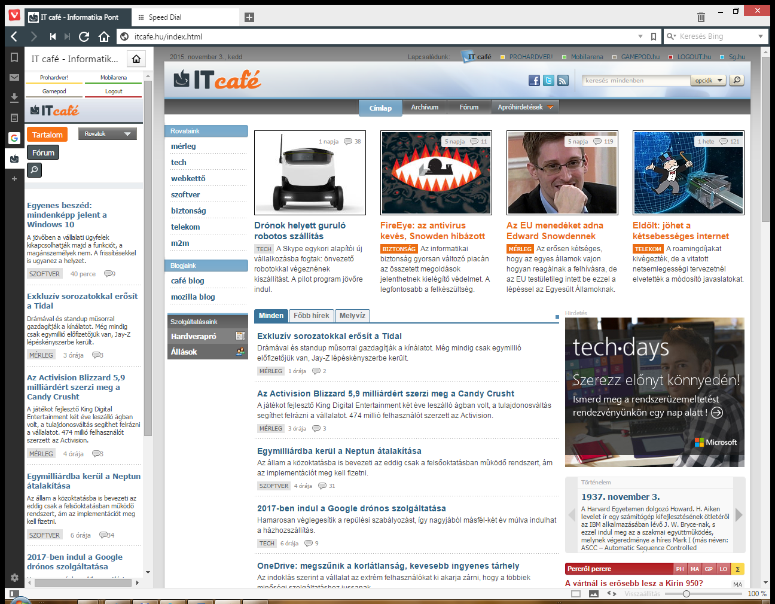775x604 pixels.
Task: Open browser settings gear icon
Action: (14, 578)
